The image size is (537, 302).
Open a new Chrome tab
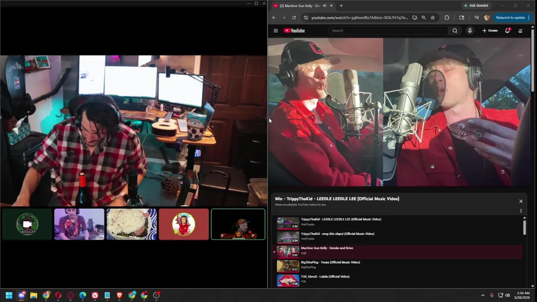click(x=341, y=6)
